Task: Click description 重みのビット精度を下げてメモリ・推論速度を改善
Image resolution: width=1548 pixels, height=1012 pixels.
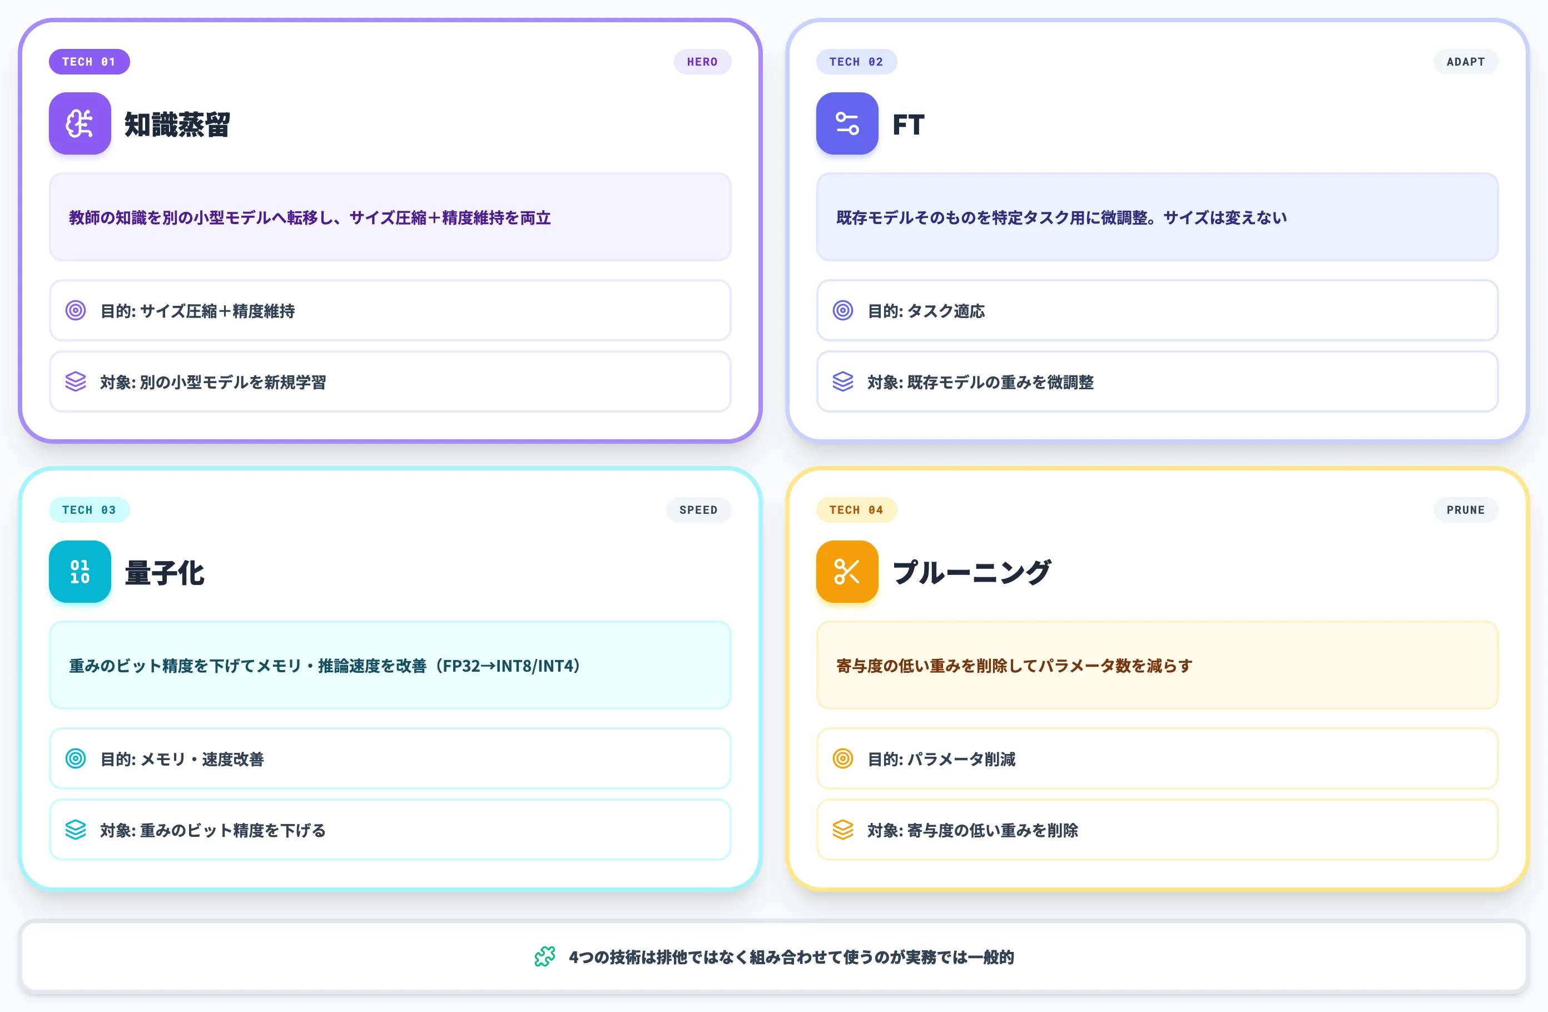Action: point(325,666)
